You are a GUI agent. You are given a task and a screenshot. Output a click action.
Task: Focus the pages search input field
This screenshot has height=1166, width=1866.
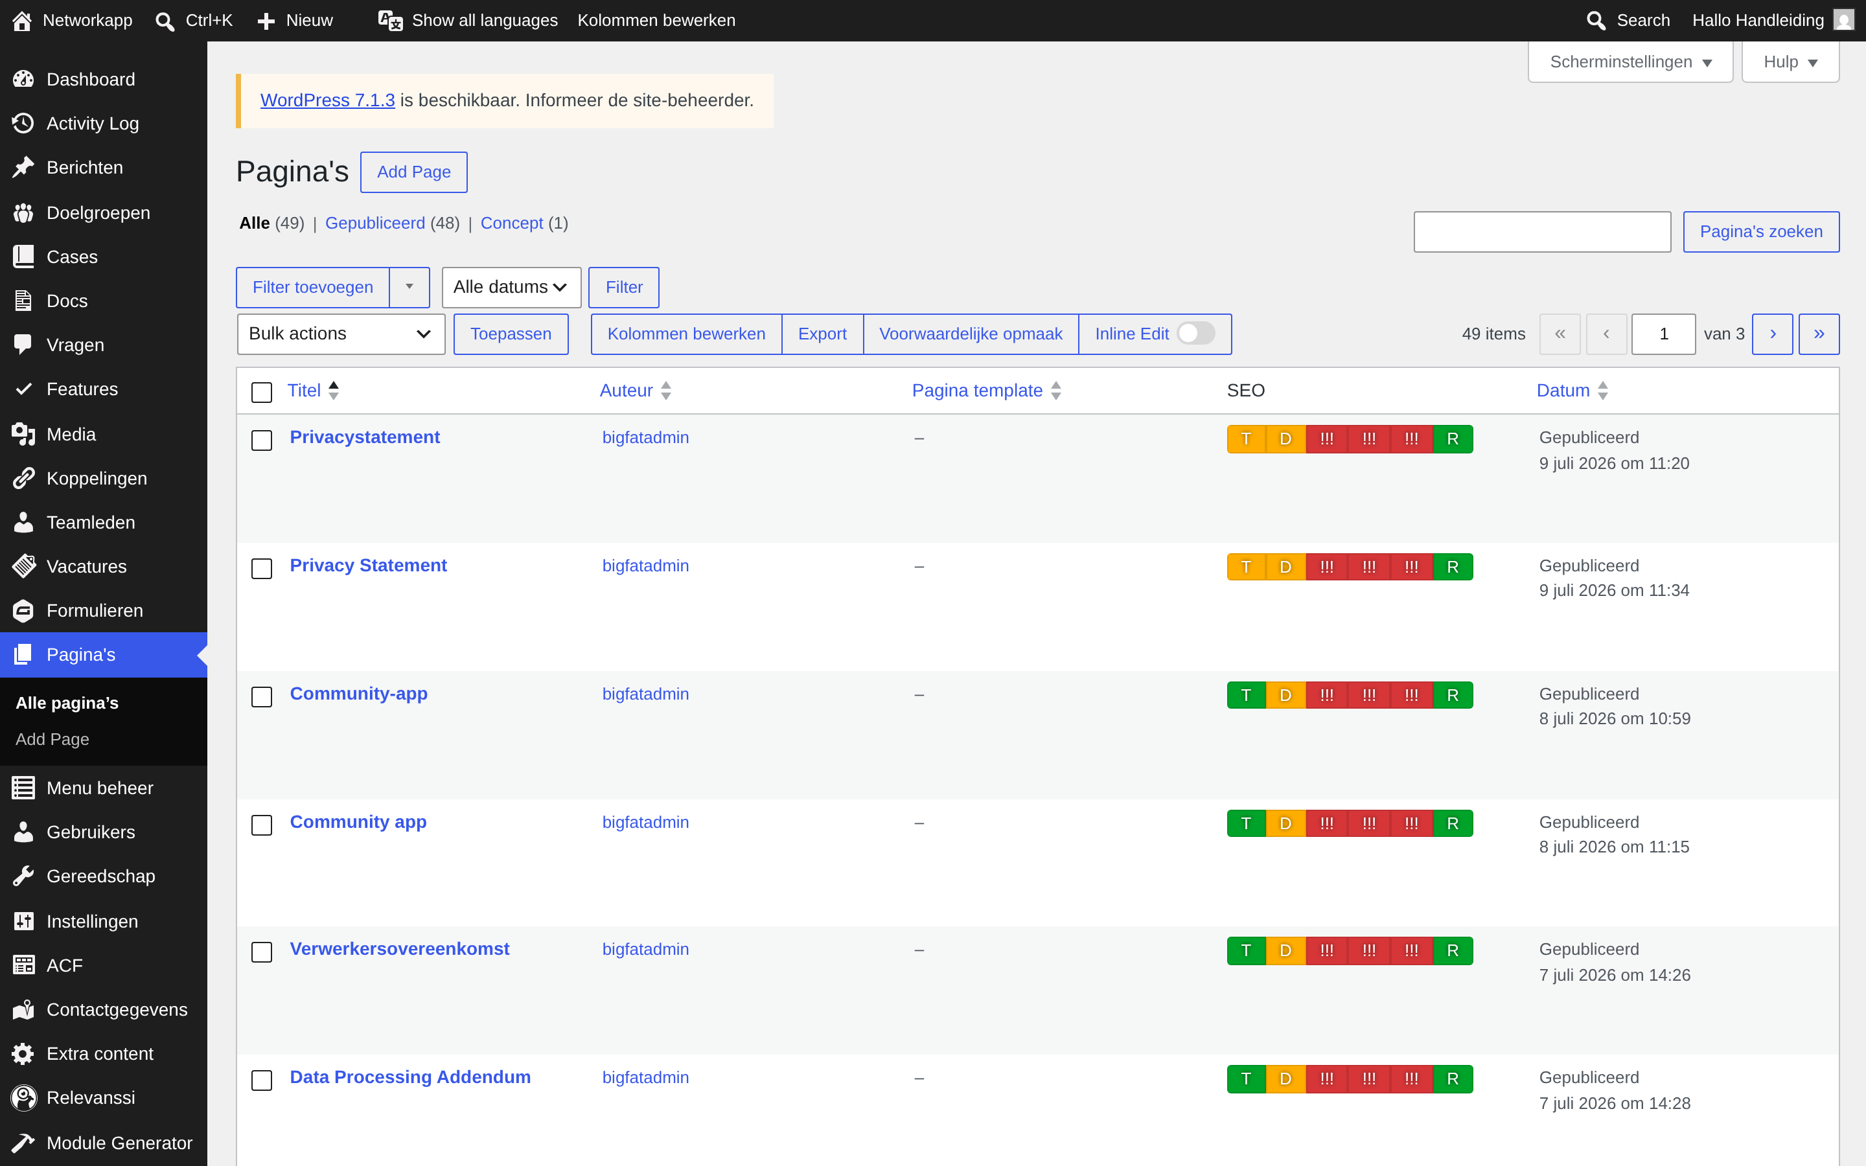pos(1542,231)
